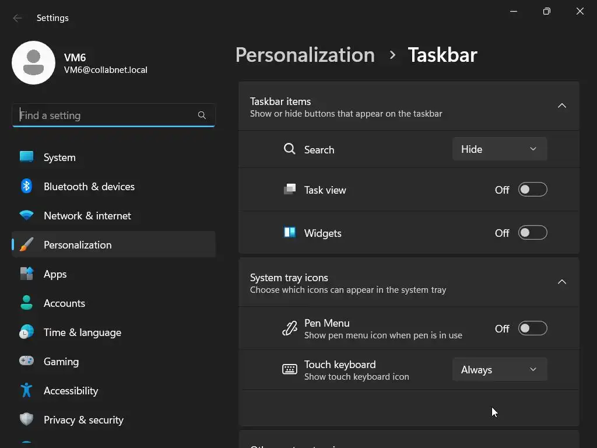Open the Touch keyboard Always dropdown
Viewport: 597px width, 448px height.
(499, 370)
